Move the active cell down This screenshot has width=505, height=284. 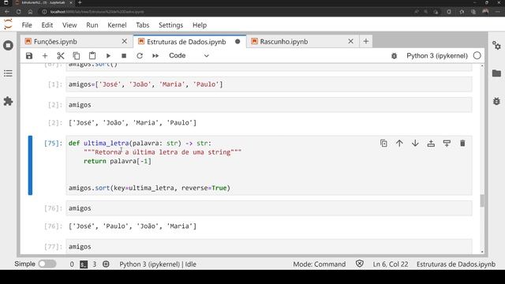(415, 144)
